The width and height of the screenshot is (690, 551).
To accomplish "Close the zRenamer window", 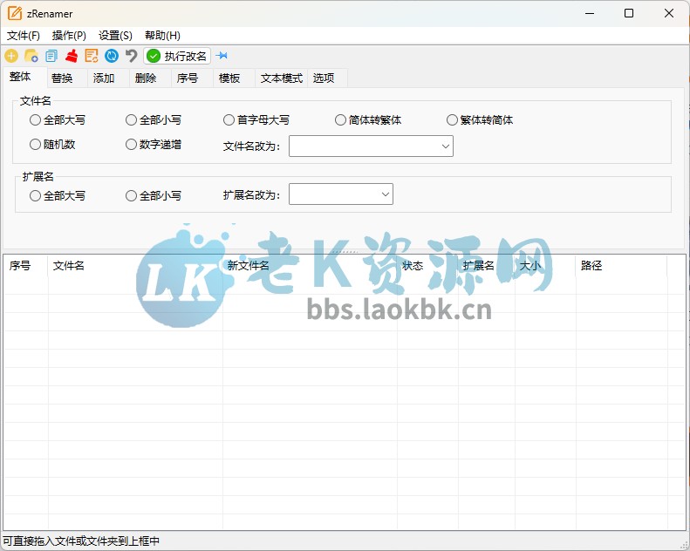I will [x=669, y=13].
